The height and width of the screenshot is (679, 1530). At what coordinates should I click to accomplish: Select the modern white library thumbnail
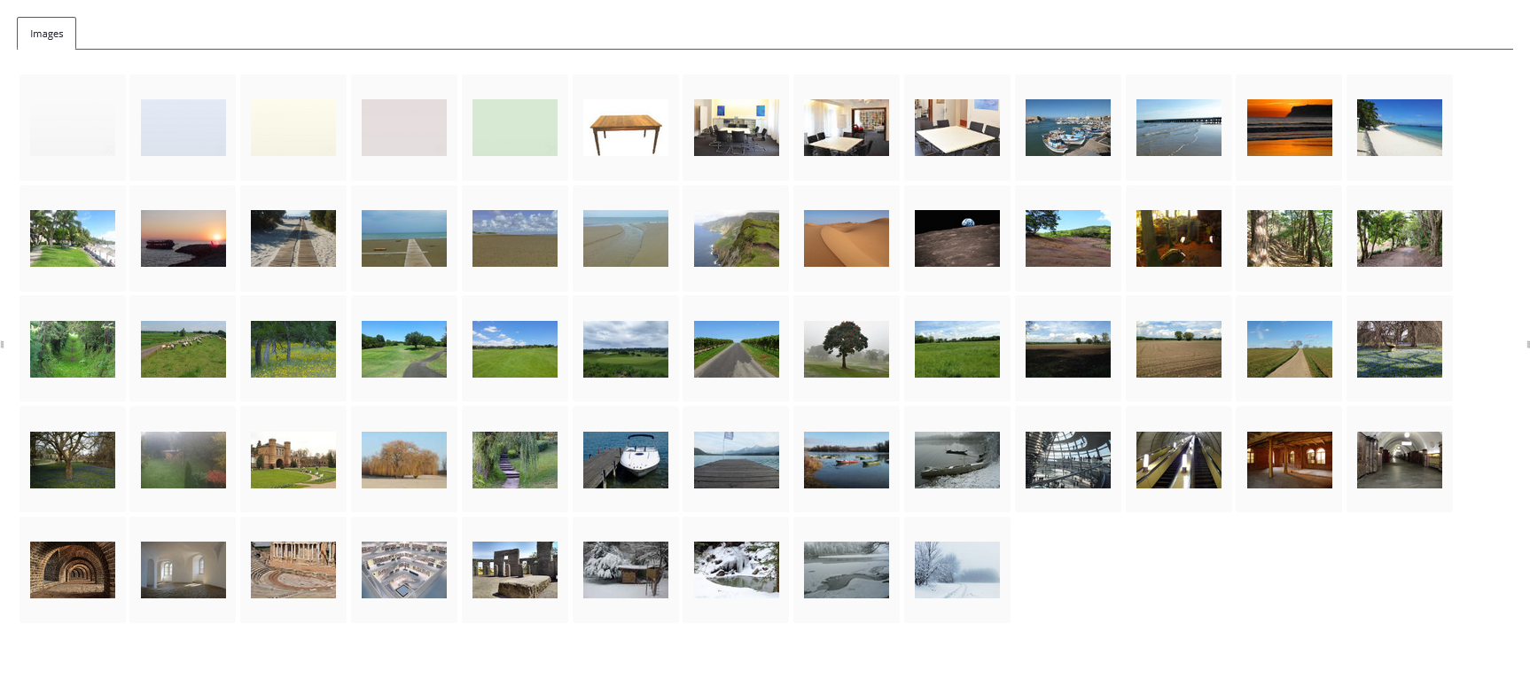404,570
